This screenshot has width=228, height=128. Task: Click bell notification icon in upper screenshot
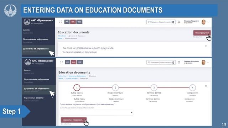pos(179,22)
